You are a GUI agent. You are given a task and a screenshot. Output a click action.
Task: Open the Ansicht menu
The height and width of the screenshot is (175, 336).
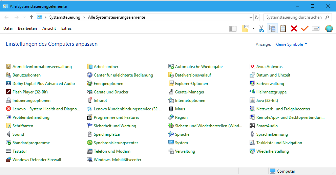pos(49,28)
